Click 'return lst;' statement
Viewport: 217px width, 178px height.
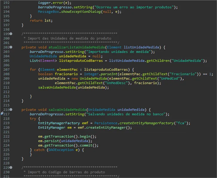point(41,21)
